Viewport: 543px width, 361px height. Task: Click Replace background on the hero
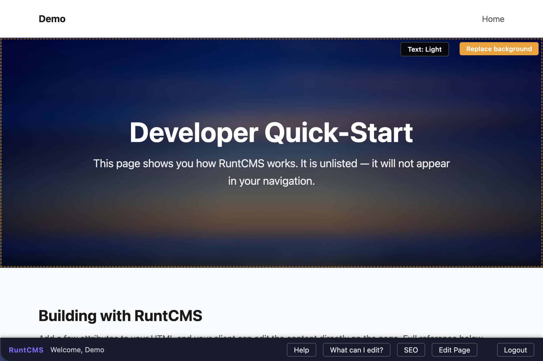498,49
